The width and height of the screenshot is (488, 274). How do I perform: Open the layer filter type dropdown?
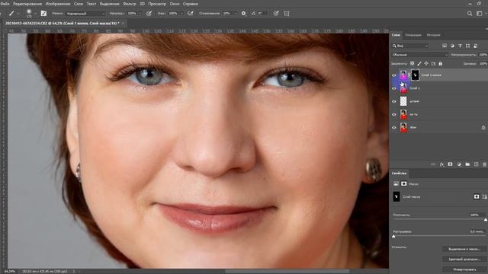(410, 46)
